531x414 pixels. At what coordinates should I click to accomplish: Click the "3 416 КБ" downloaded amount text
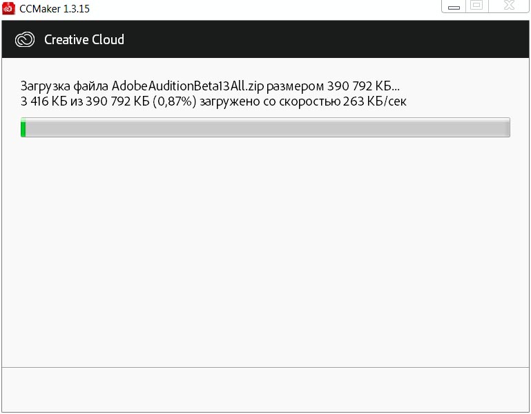click(x=42, y=101)
